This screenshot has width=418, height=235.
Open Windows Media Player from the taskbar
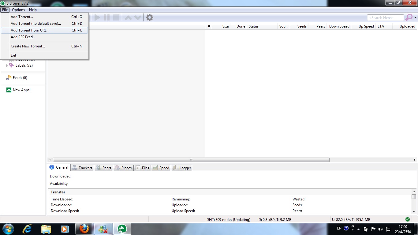(65, 229)
